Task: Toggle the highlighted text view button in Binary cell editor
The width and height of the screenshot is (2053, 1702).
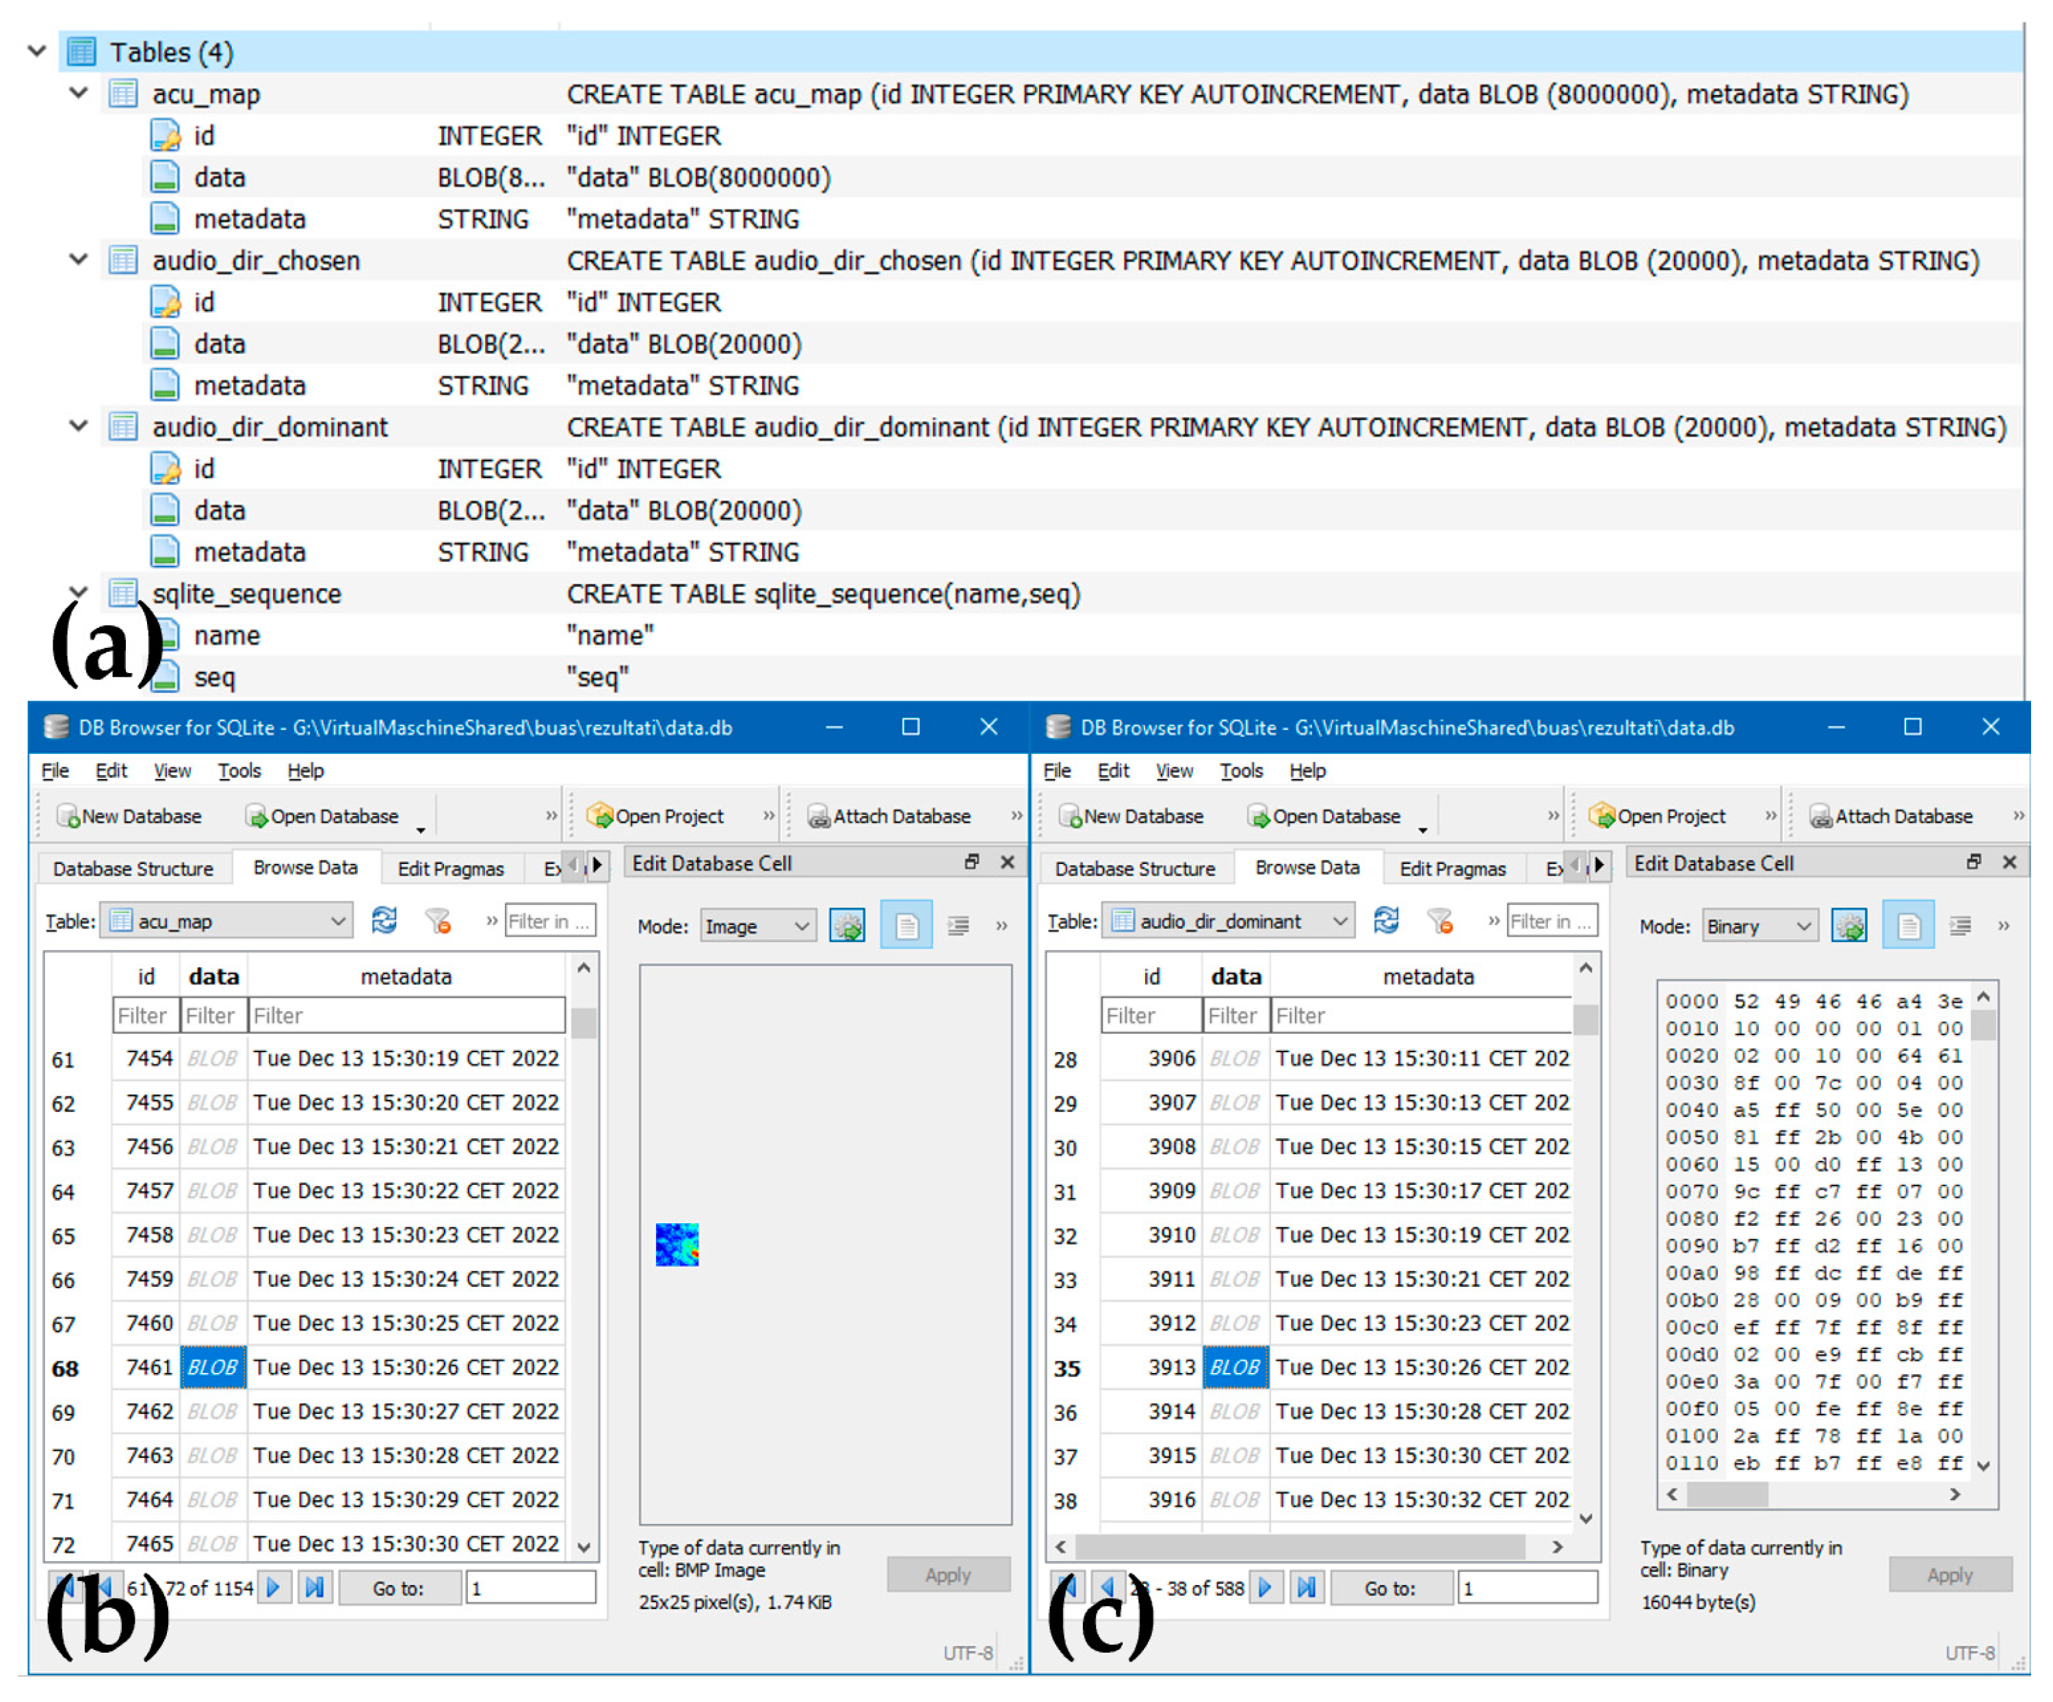Action: pos(1909,926)
